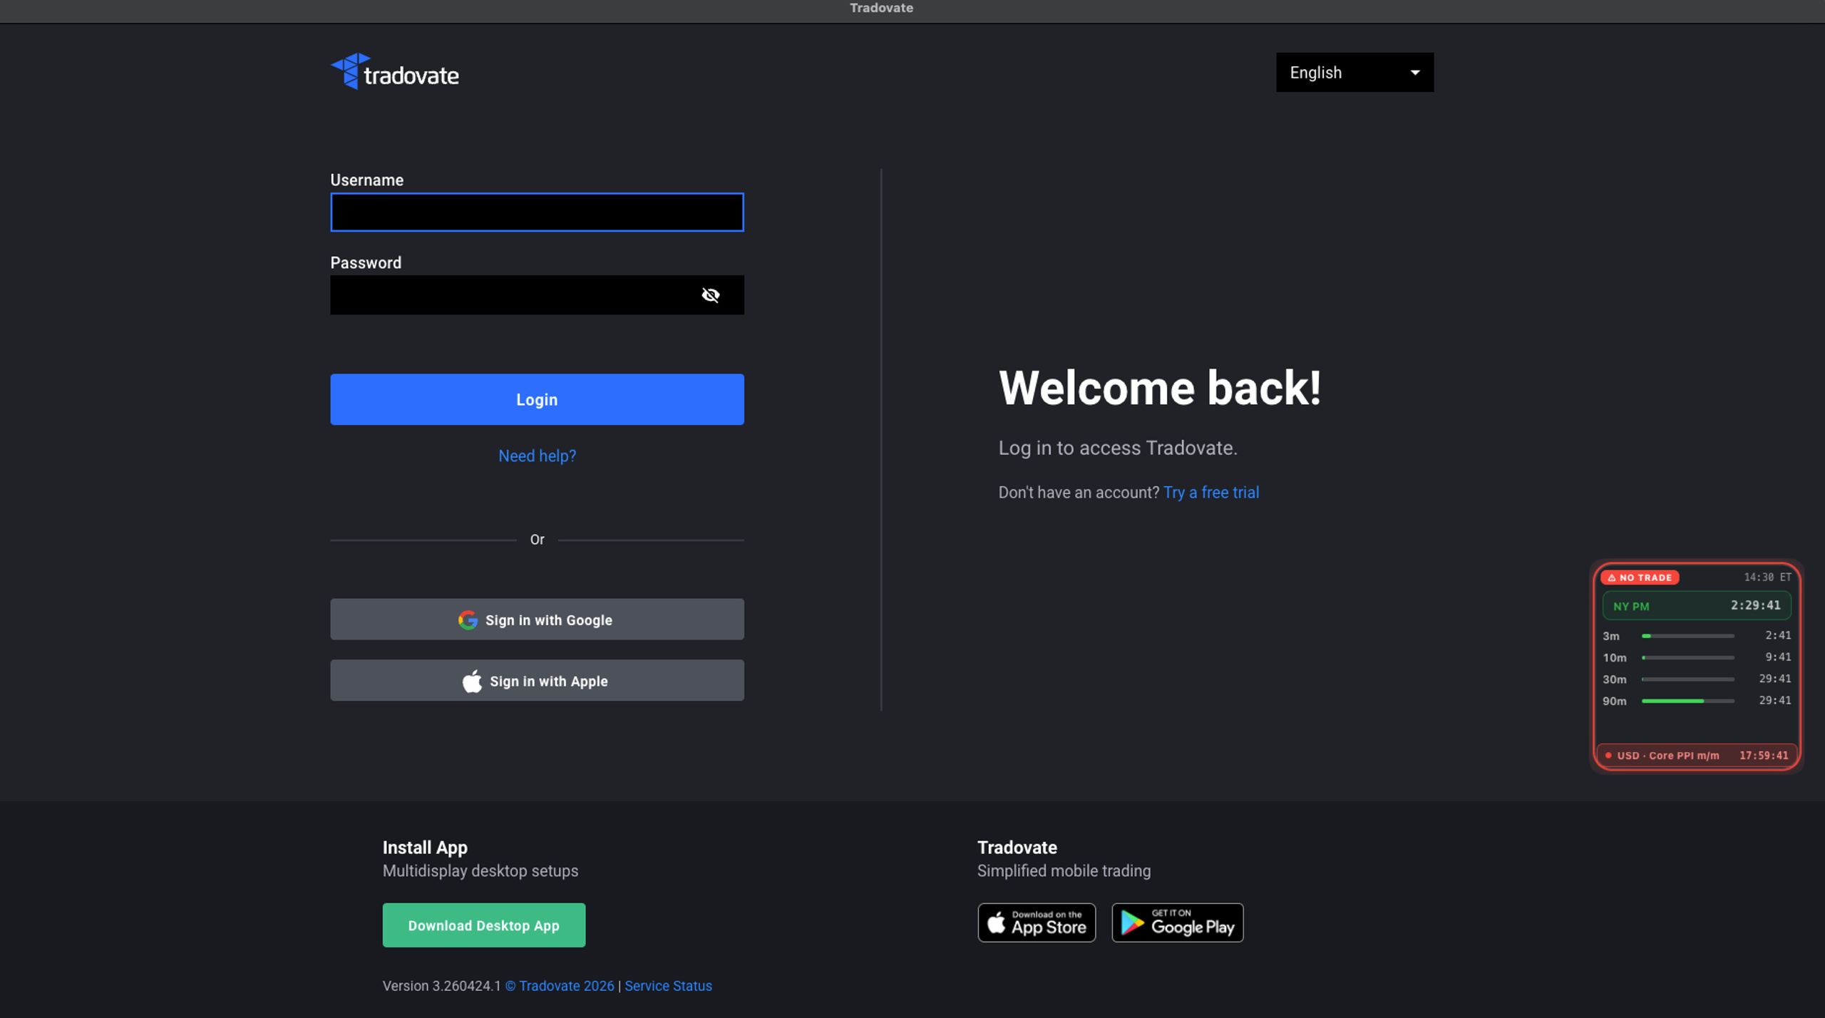This screenshot has width=1825, height=1018.
Task: Click the Install App heading
Action: point(425,848)
